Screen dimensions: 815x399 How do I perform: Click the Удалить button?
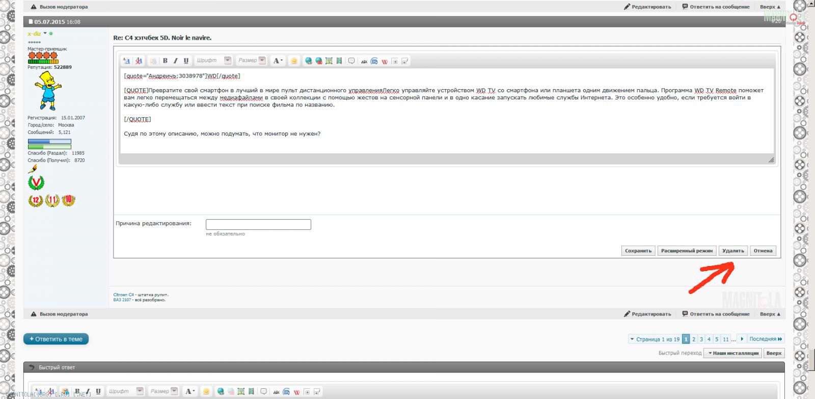tap(733, 251)
